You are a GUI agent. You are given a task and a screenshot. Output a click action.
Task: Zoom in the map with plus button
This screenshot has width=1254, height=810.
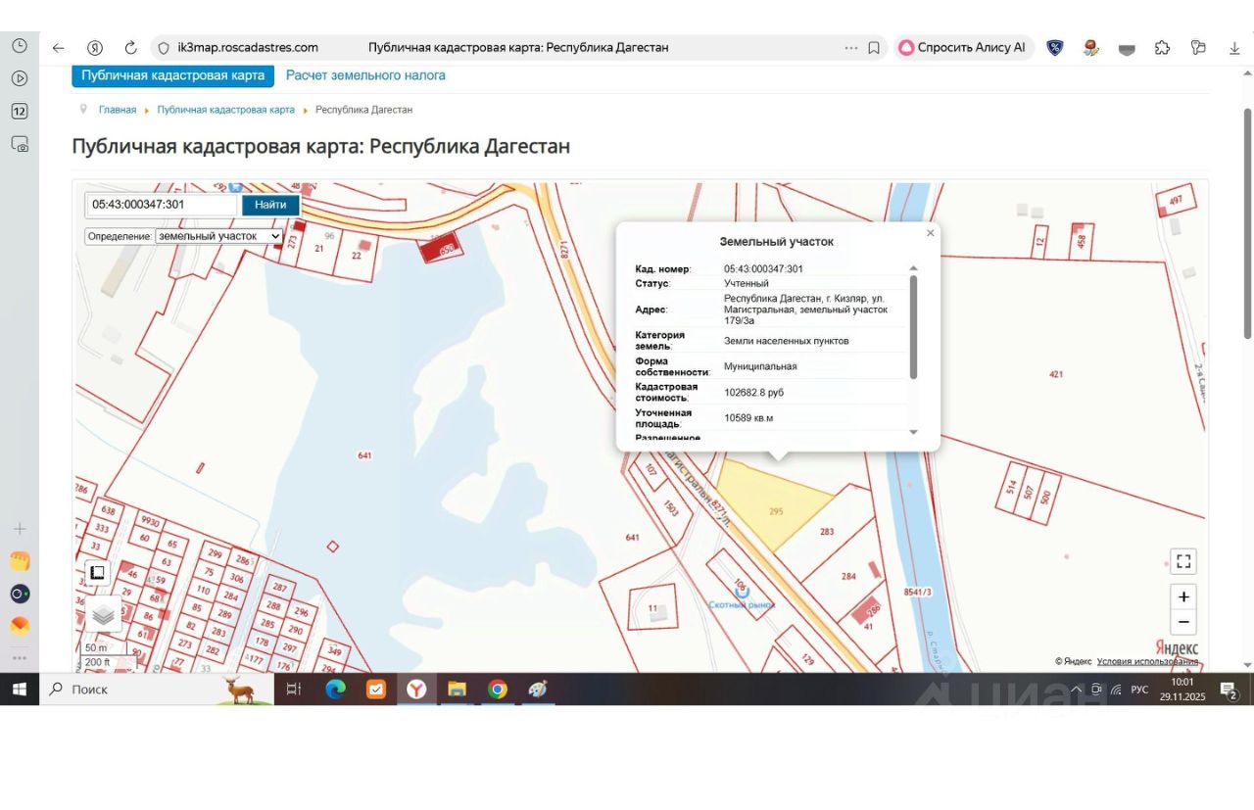coord(1183,596)
